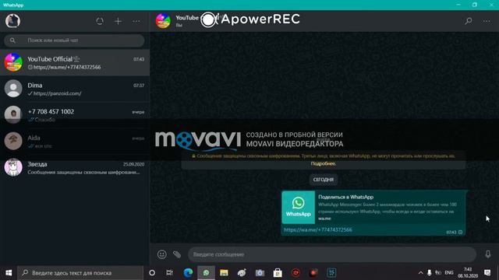499x280 pixels.
Task: View Dima's profile picture
Action: (x=13, y=88)
